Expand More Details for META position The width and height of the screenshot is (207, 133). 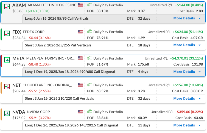coord(187,72)
